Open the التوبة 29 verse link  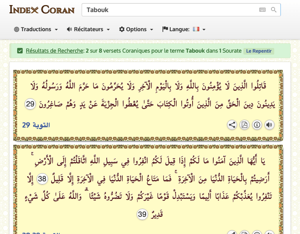tap(36, 125)
